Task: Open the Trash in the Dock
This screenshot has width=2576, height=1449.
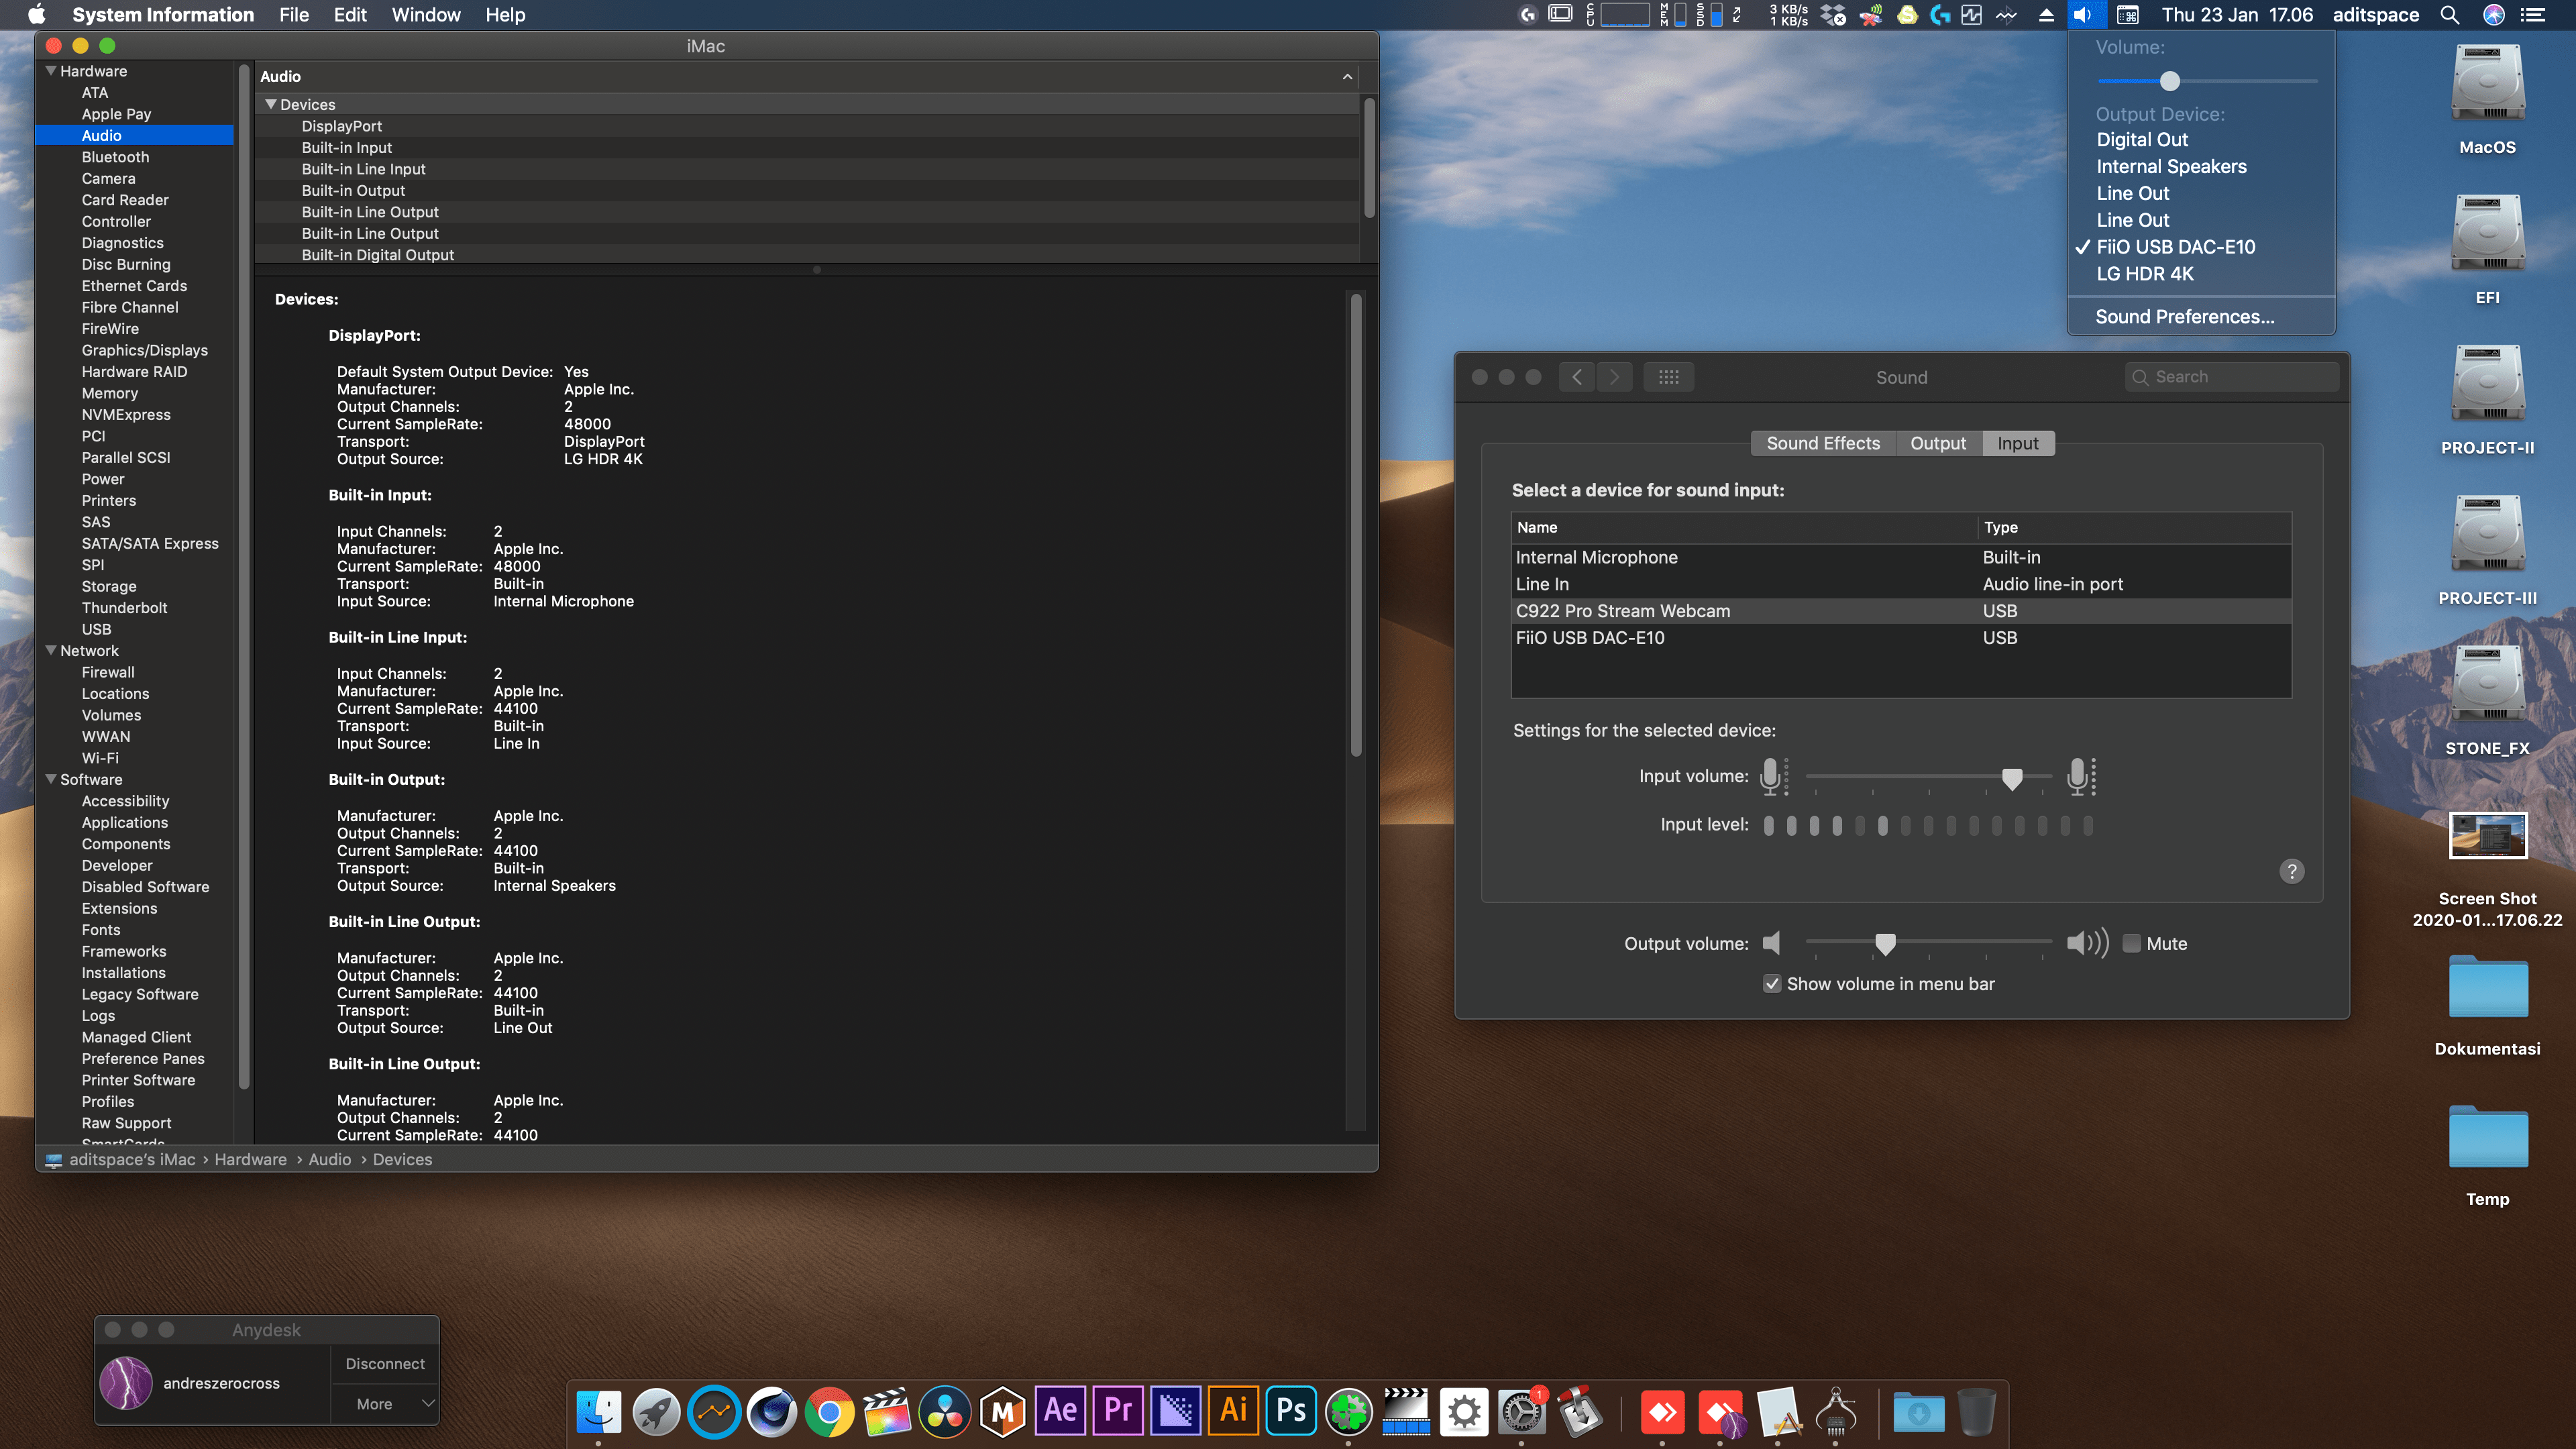Action: pyautogui.click(x=1976, y=1411)
